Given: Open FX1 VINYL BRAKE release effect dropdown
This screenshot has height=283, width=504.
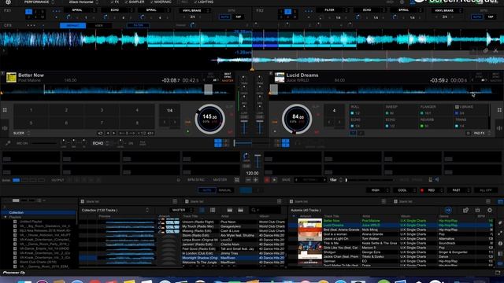Looking at the screenshot, I should tap(195, 10).
